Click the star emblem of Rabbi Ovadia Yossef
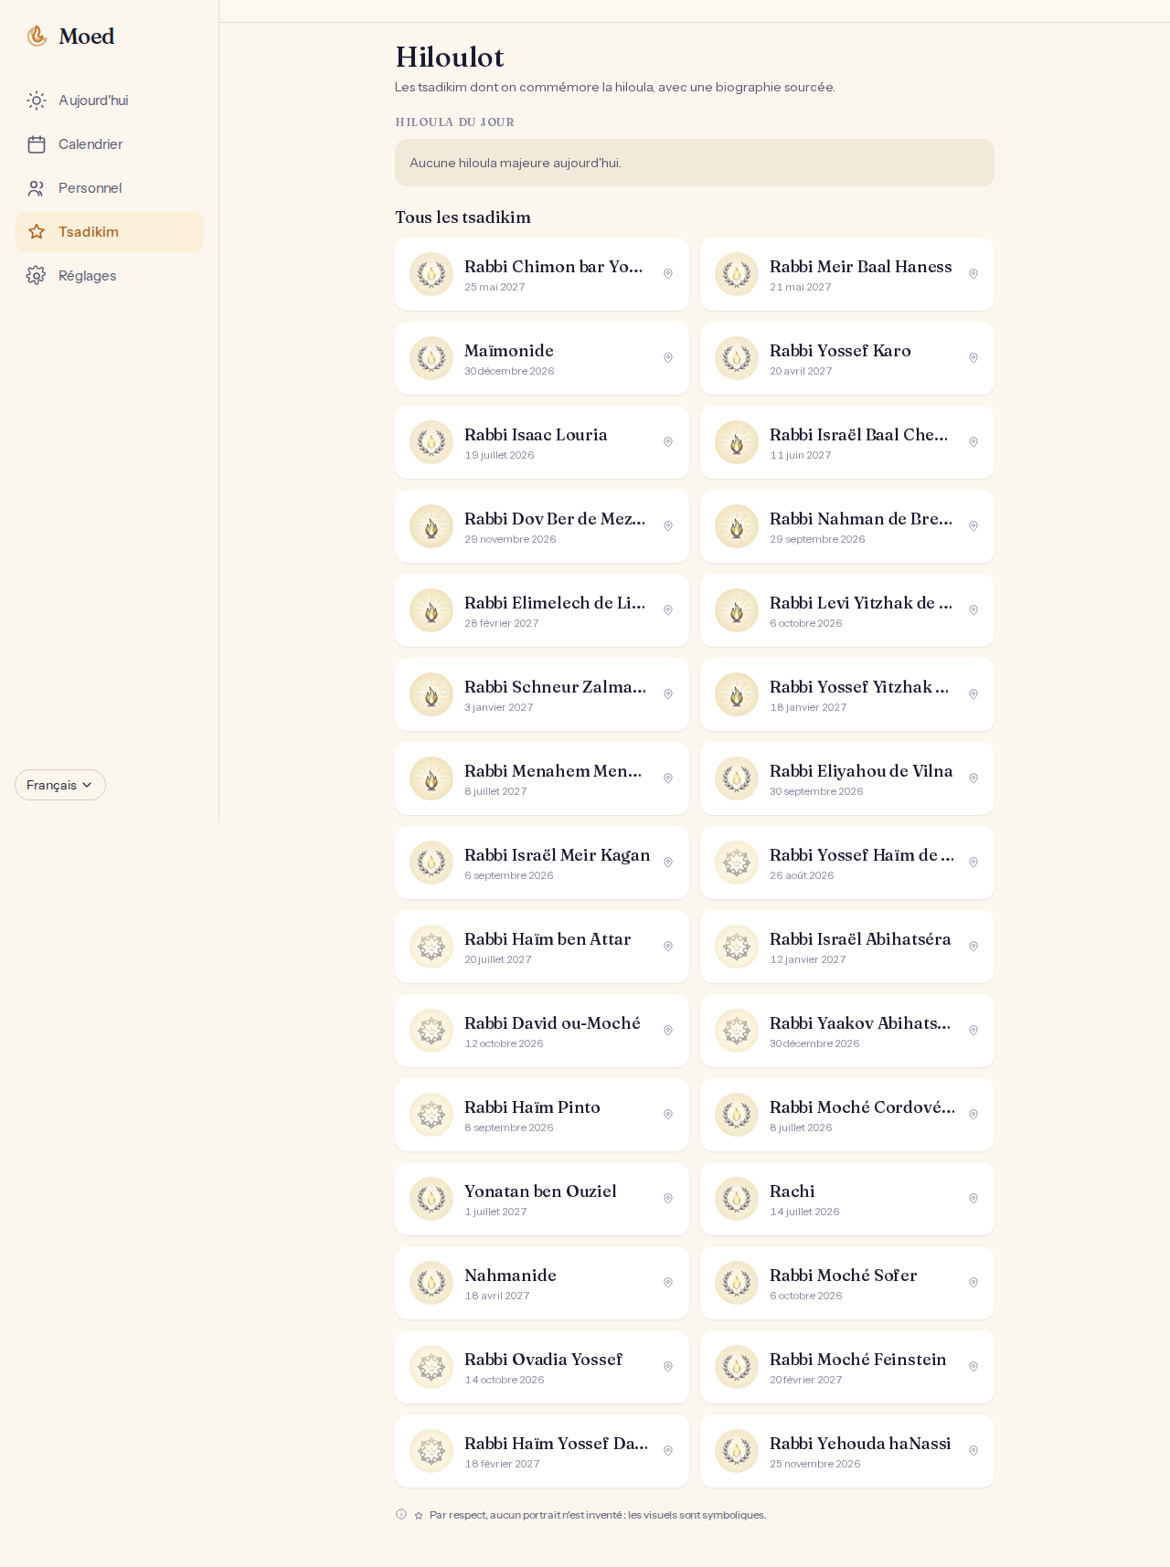This screenshot has height=1567, width=1170. (x=431, y=1367)
